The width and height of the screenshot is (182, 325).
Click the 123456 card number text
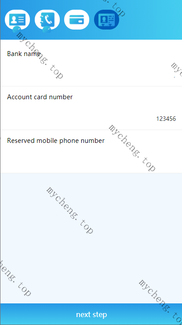(166, 119)
